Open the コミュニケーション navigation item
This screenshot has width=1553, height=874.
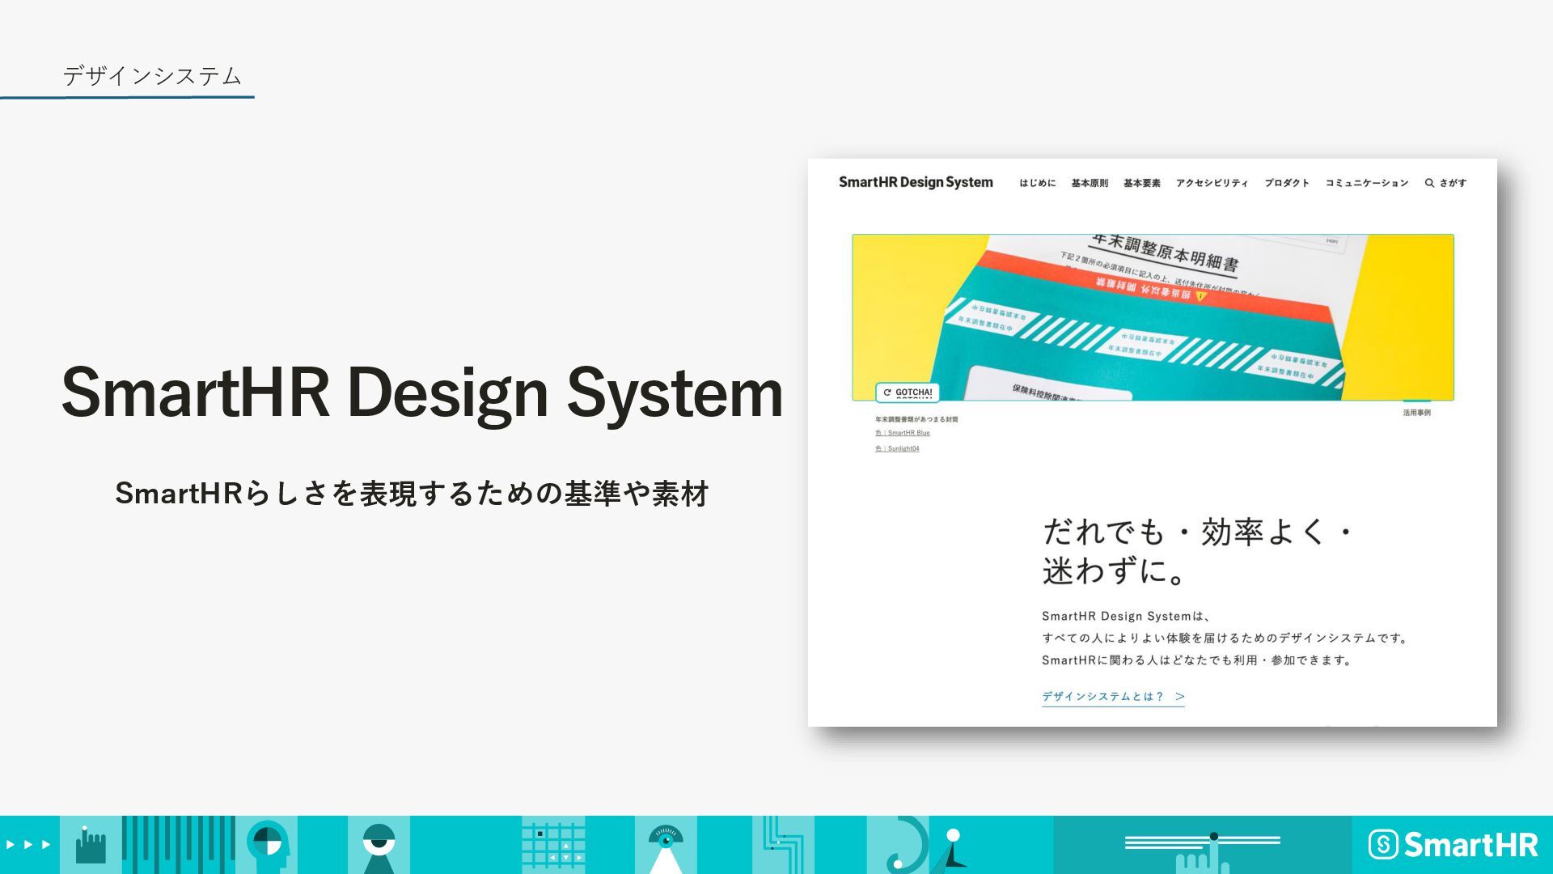click(1366, 183)
